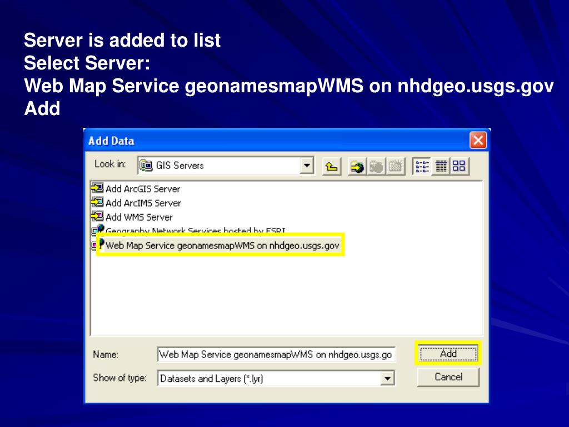
Task: Switch to Details view
Action: (x=441, y=166)
